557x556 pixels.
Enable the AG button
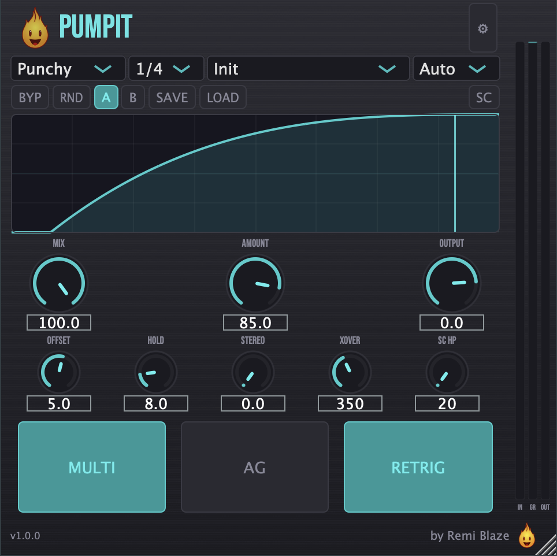pos(255,467)
